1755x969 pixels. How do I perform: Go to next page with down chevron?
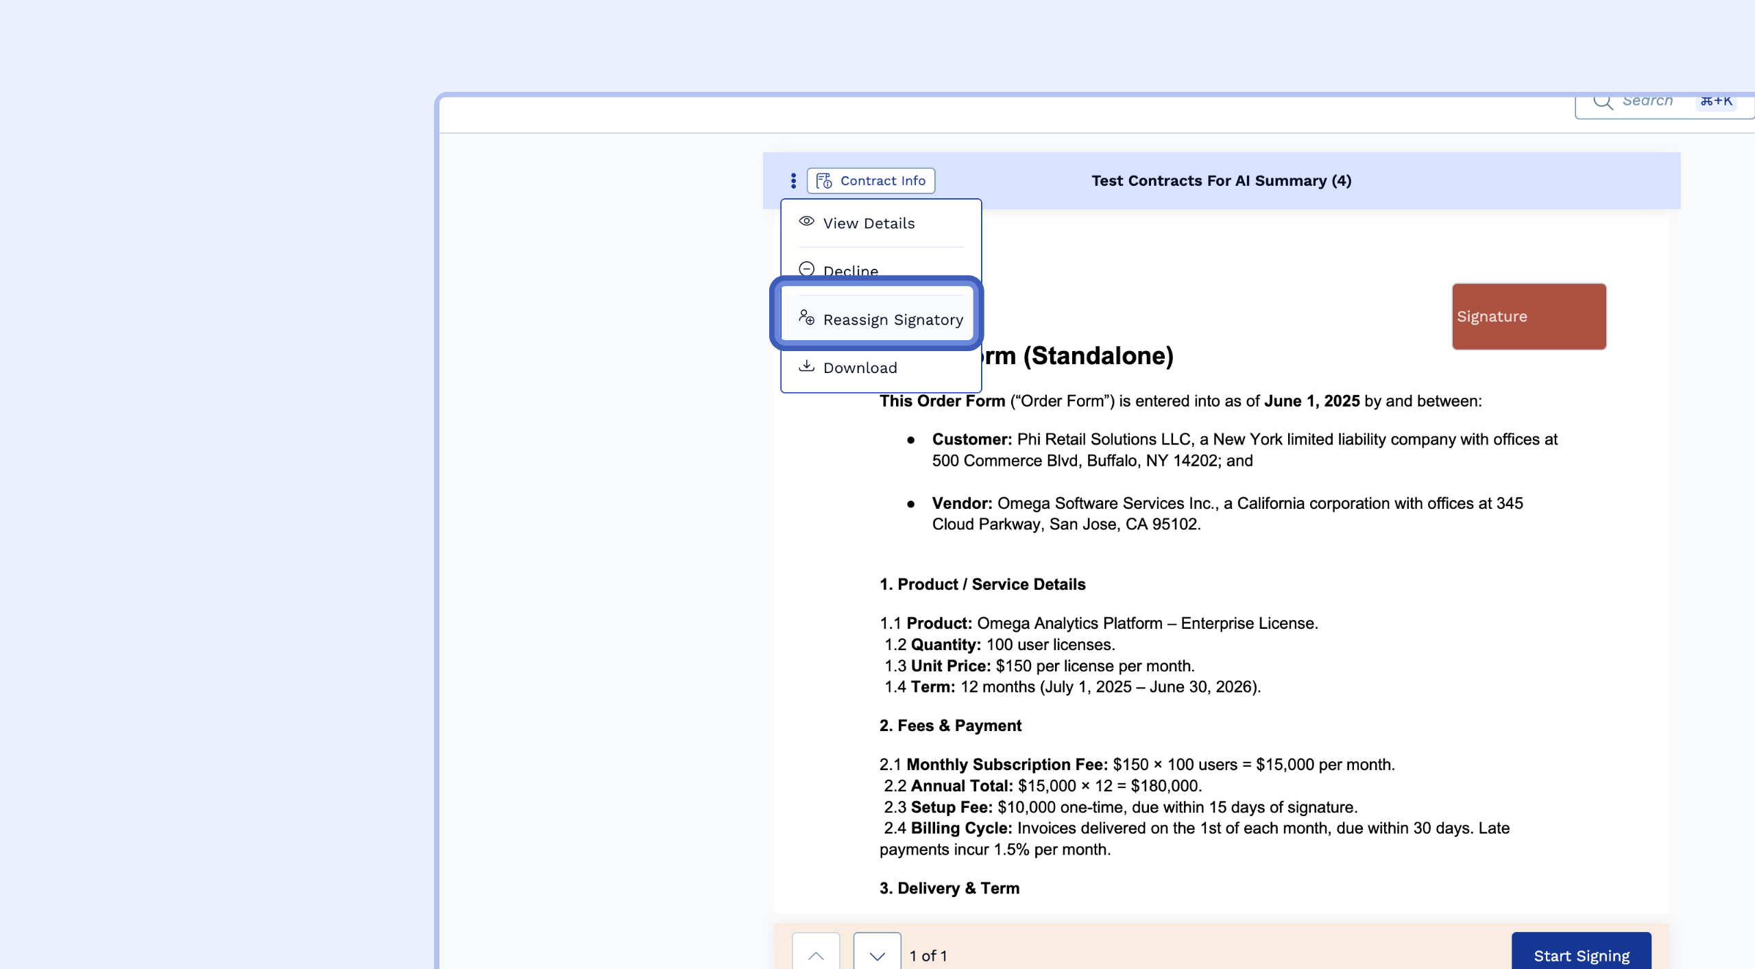(x=877, y=955)
